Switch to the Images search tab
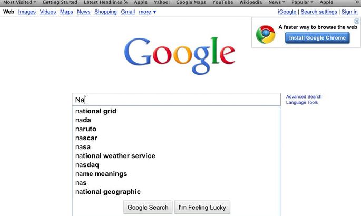 pos(27,12)
